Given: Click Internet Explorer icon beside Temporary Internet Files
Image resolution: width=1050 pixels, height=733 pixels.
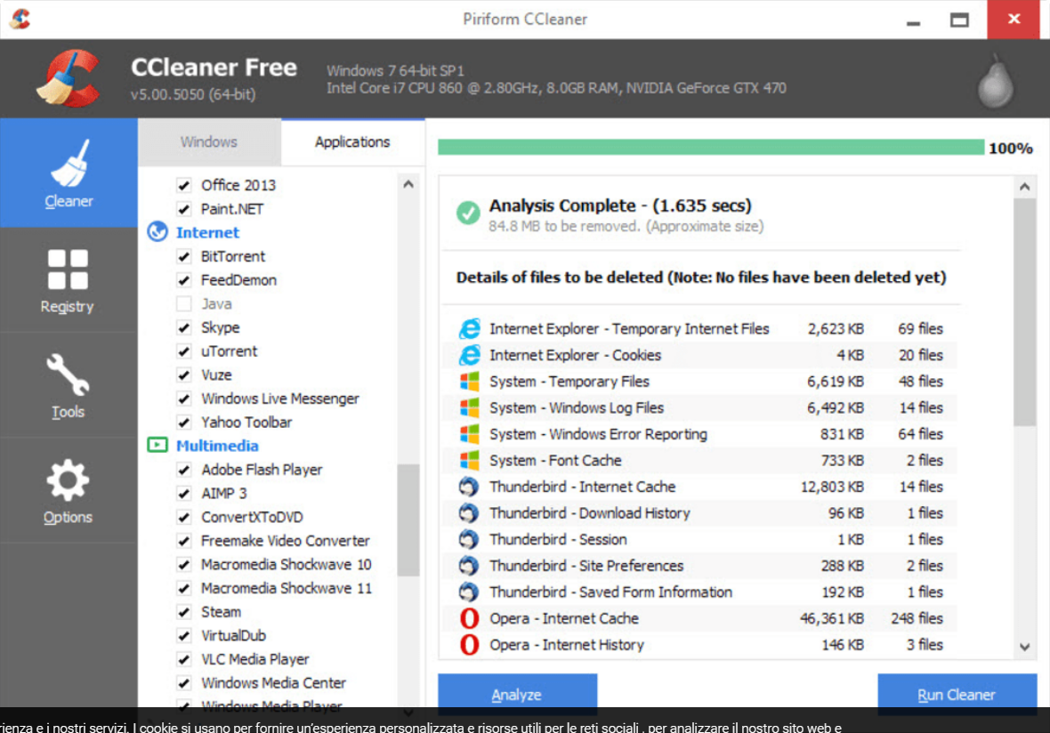Looking at the screenshot, I should tap(470, 328).
